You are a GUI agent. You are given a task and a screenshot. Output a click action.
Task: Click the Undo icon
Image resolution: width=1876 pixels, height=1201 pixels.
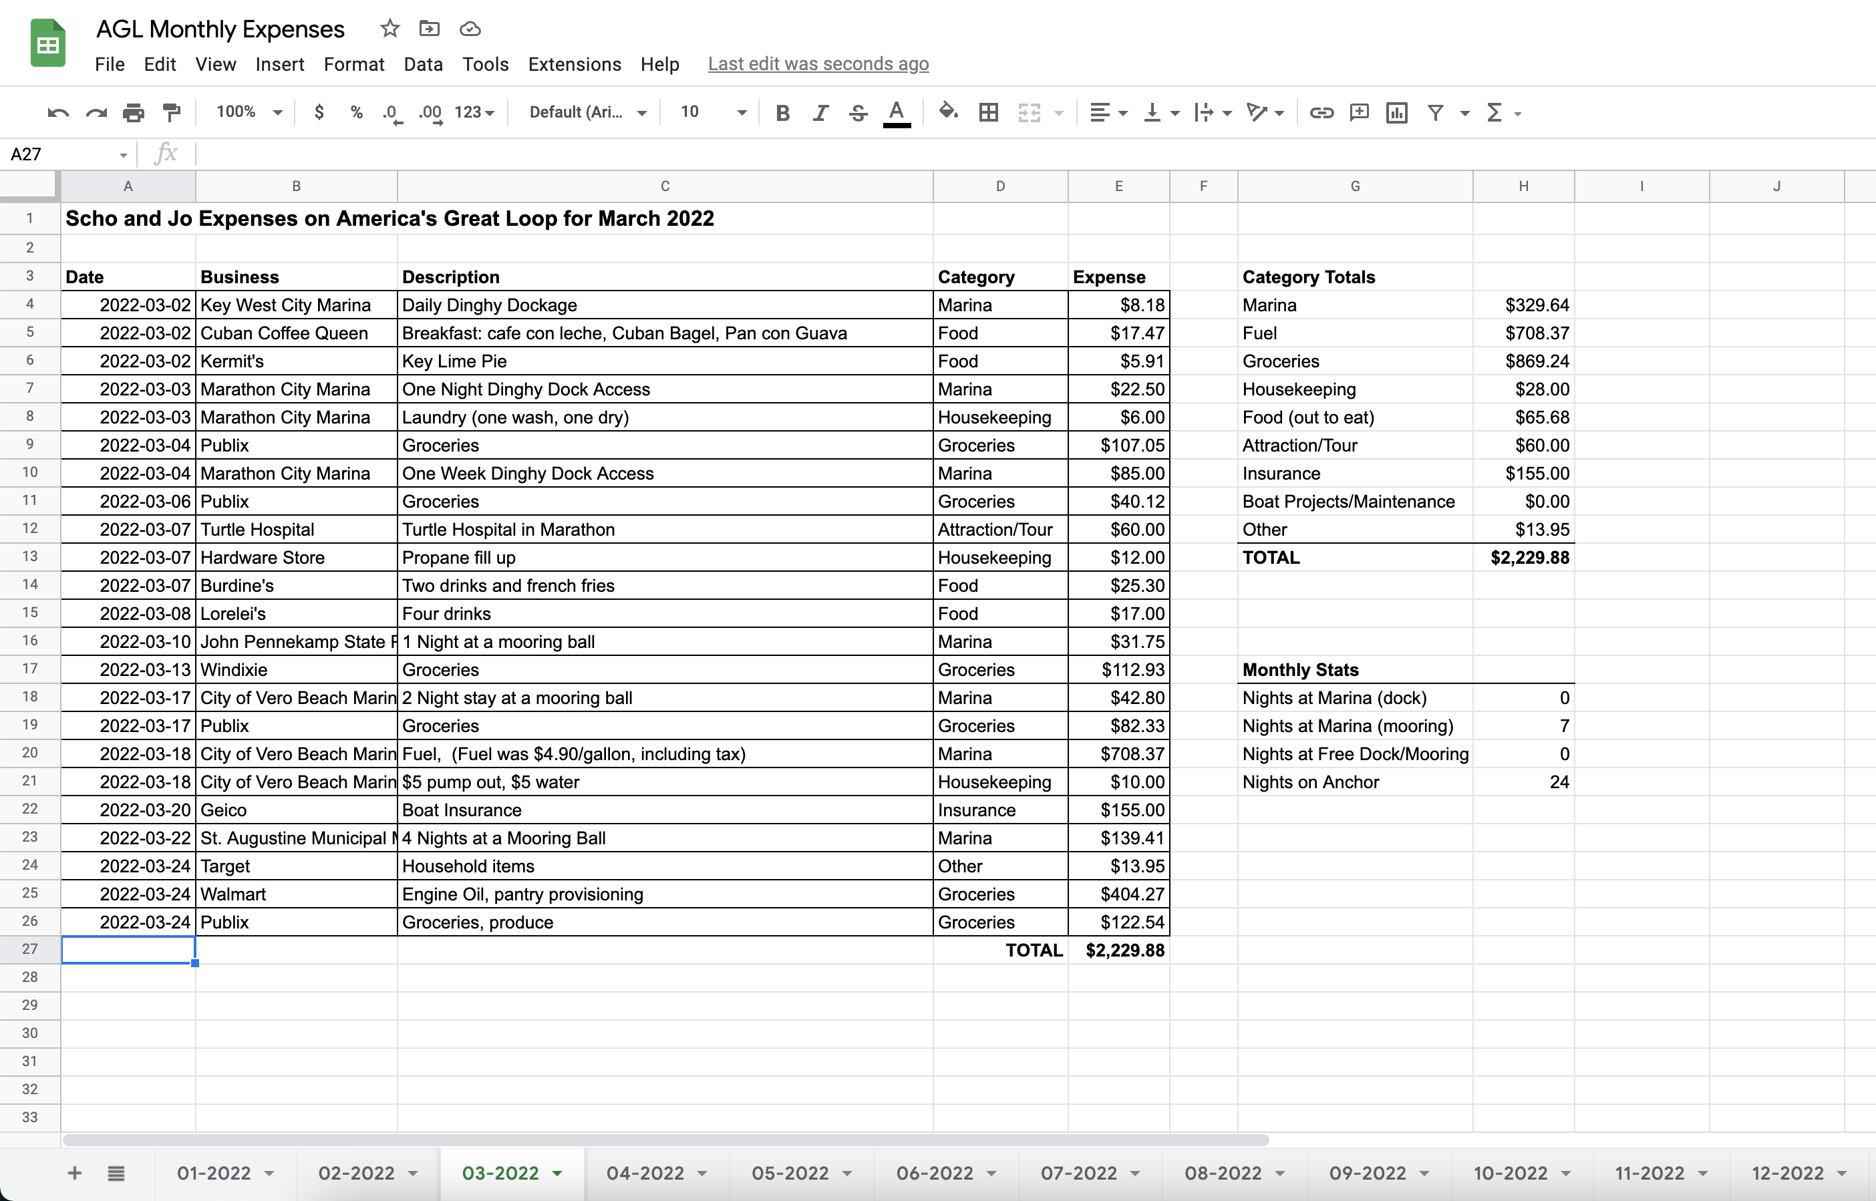[x=57, y=113]
